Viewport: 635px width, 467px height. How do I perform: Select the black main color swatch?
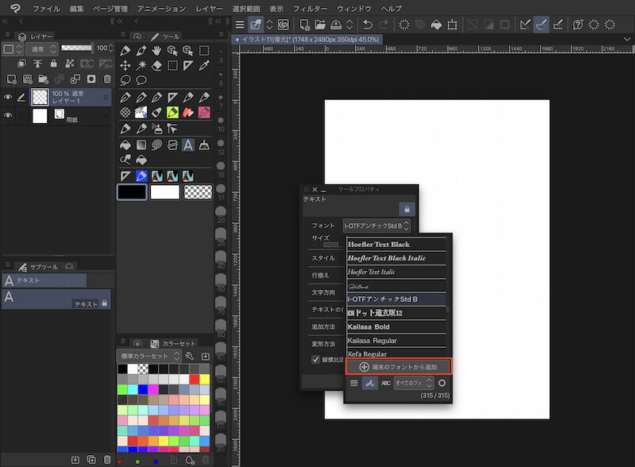(132, 191)
